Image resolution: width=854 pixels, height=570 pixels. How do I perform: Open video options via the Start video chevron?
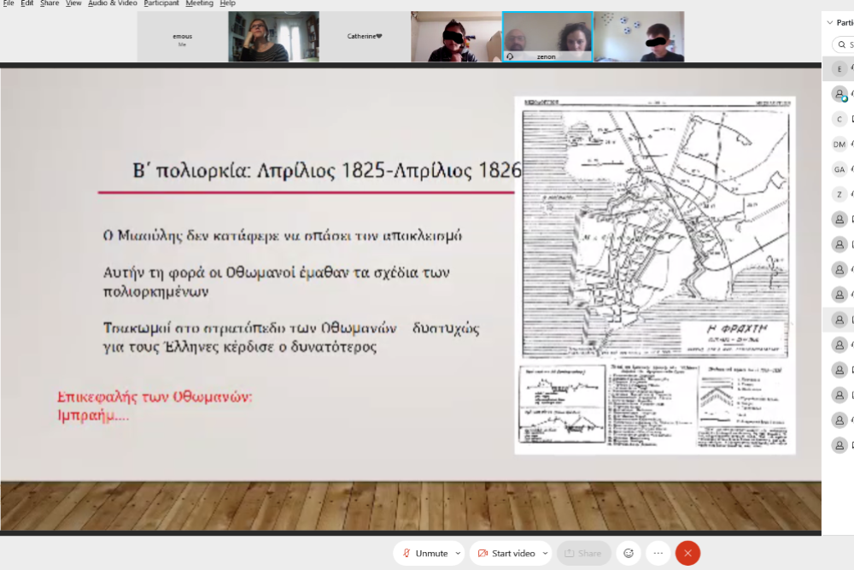[543, 553]
